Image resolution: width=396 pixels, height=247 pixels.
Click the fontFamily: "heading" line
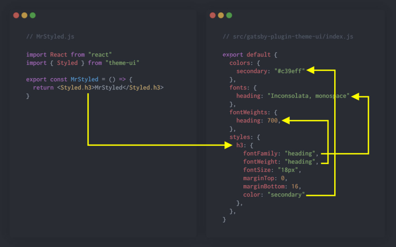coord(281,153)
